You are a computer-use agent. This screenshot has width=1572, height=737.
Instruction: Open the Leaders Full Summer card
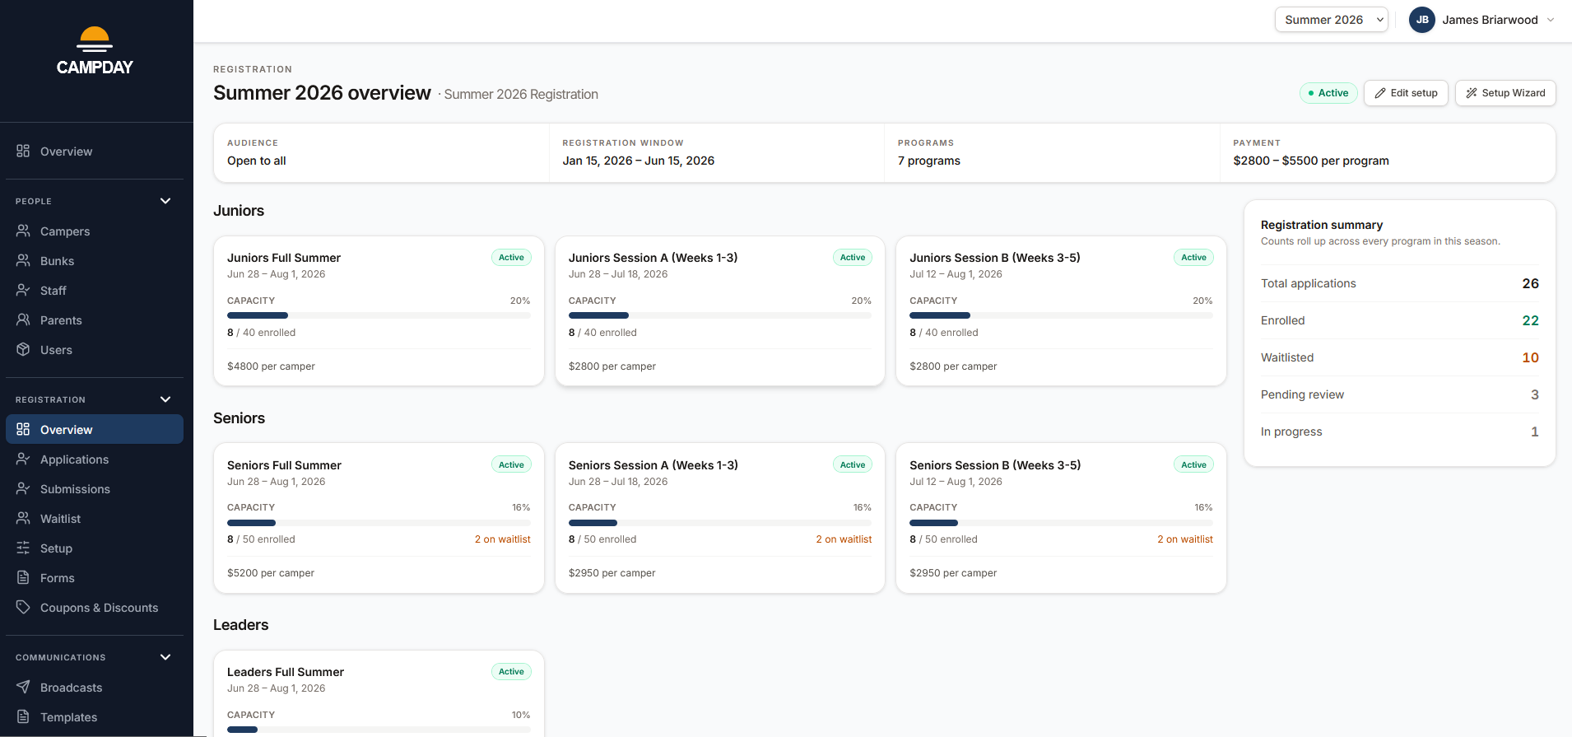click(x=379, y=693)
